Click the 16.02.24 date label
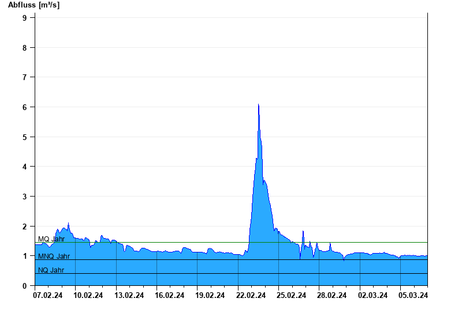 point(169,295)
